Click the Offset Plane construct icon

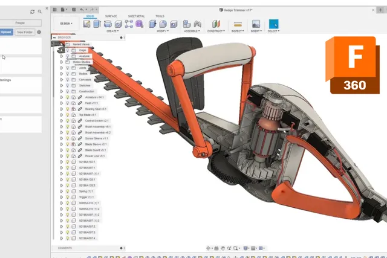click(216, 24)
